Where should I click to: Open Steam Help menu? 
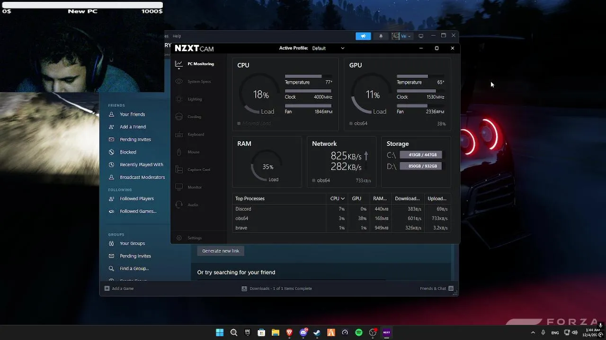[x=177, y=36]
